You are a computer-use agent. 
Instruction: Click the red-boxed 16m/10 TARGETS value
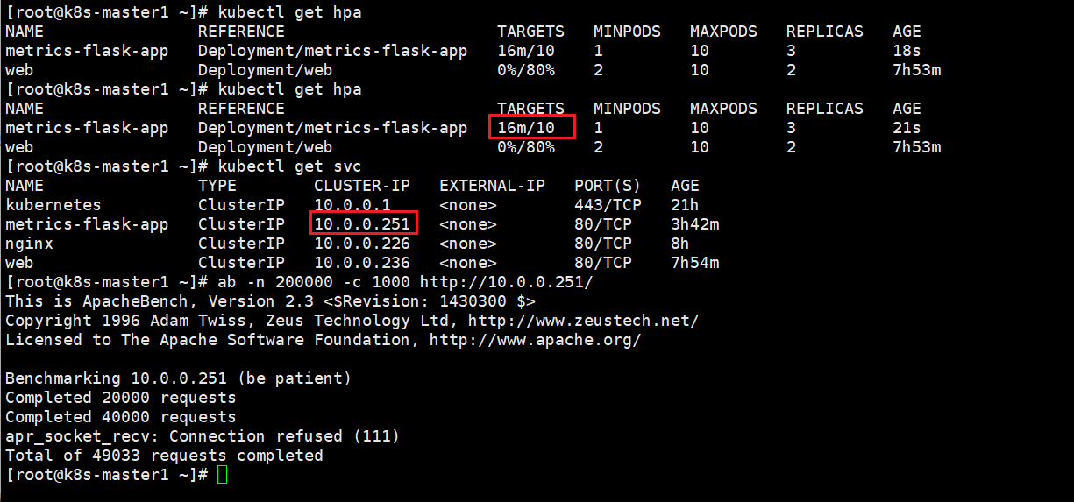coord(526,128)
